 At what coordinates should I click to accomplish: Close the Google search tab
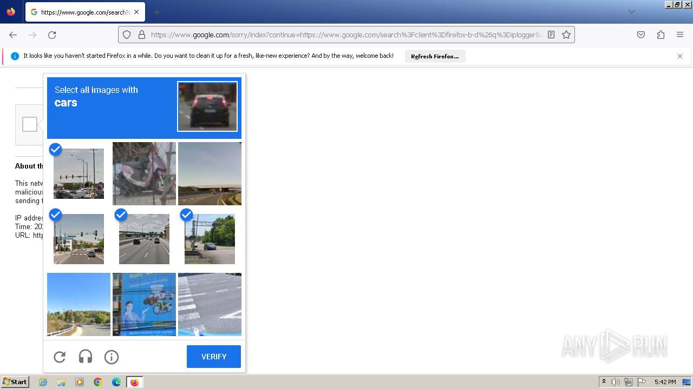pyautogui.click(x=136, y=12)
